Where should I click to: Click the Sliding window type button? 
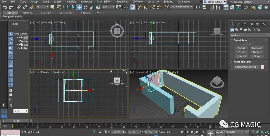point(257,56)
